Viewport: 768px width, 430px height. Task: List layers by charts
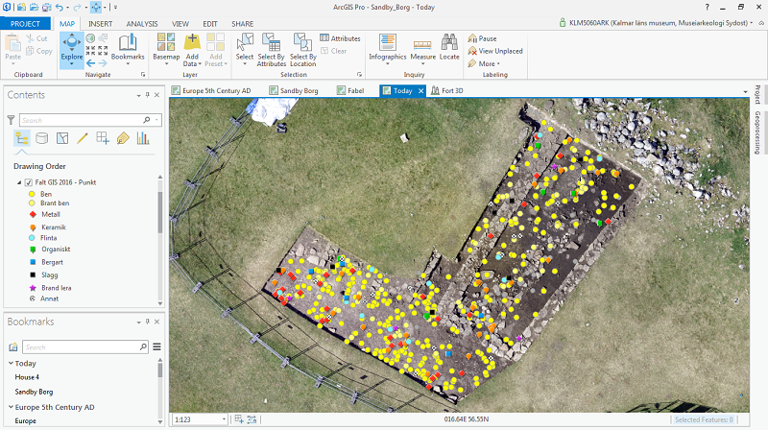(x=143, y=138)
